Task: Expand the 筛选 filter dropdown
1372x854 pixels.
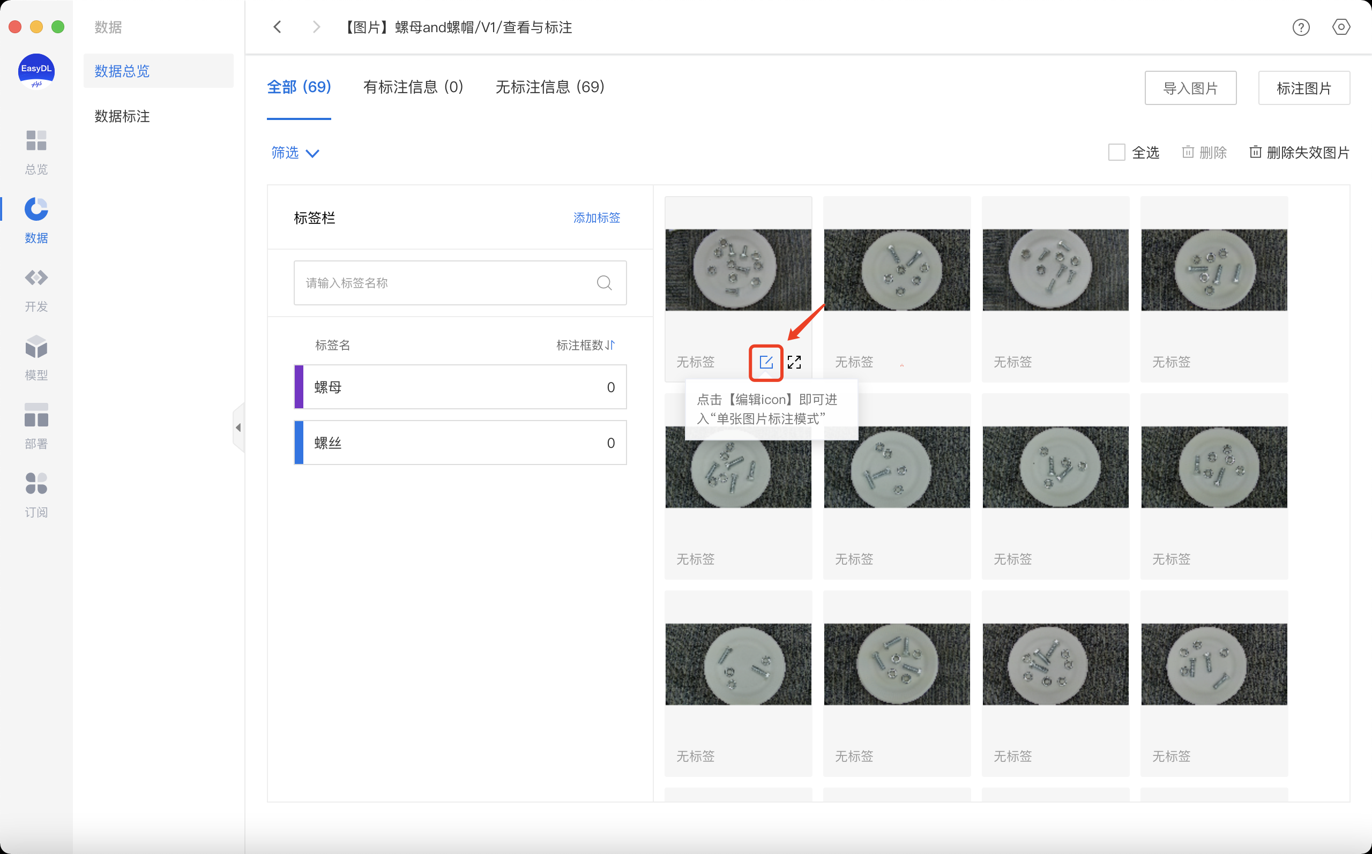Action: pyautogui.click(x=295, y=153)
